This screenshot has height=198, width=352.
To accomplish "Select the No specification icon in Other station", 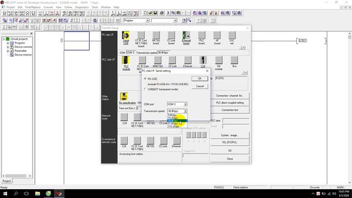I will tap(124, 97).
